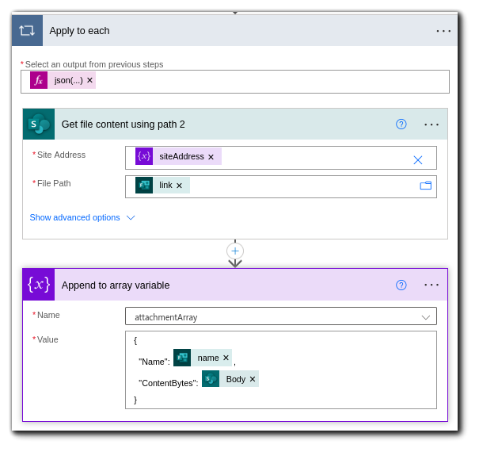This screenshot has width=479, height=452.
Task: Remove the name token in Value
Action: pos(226,358)
